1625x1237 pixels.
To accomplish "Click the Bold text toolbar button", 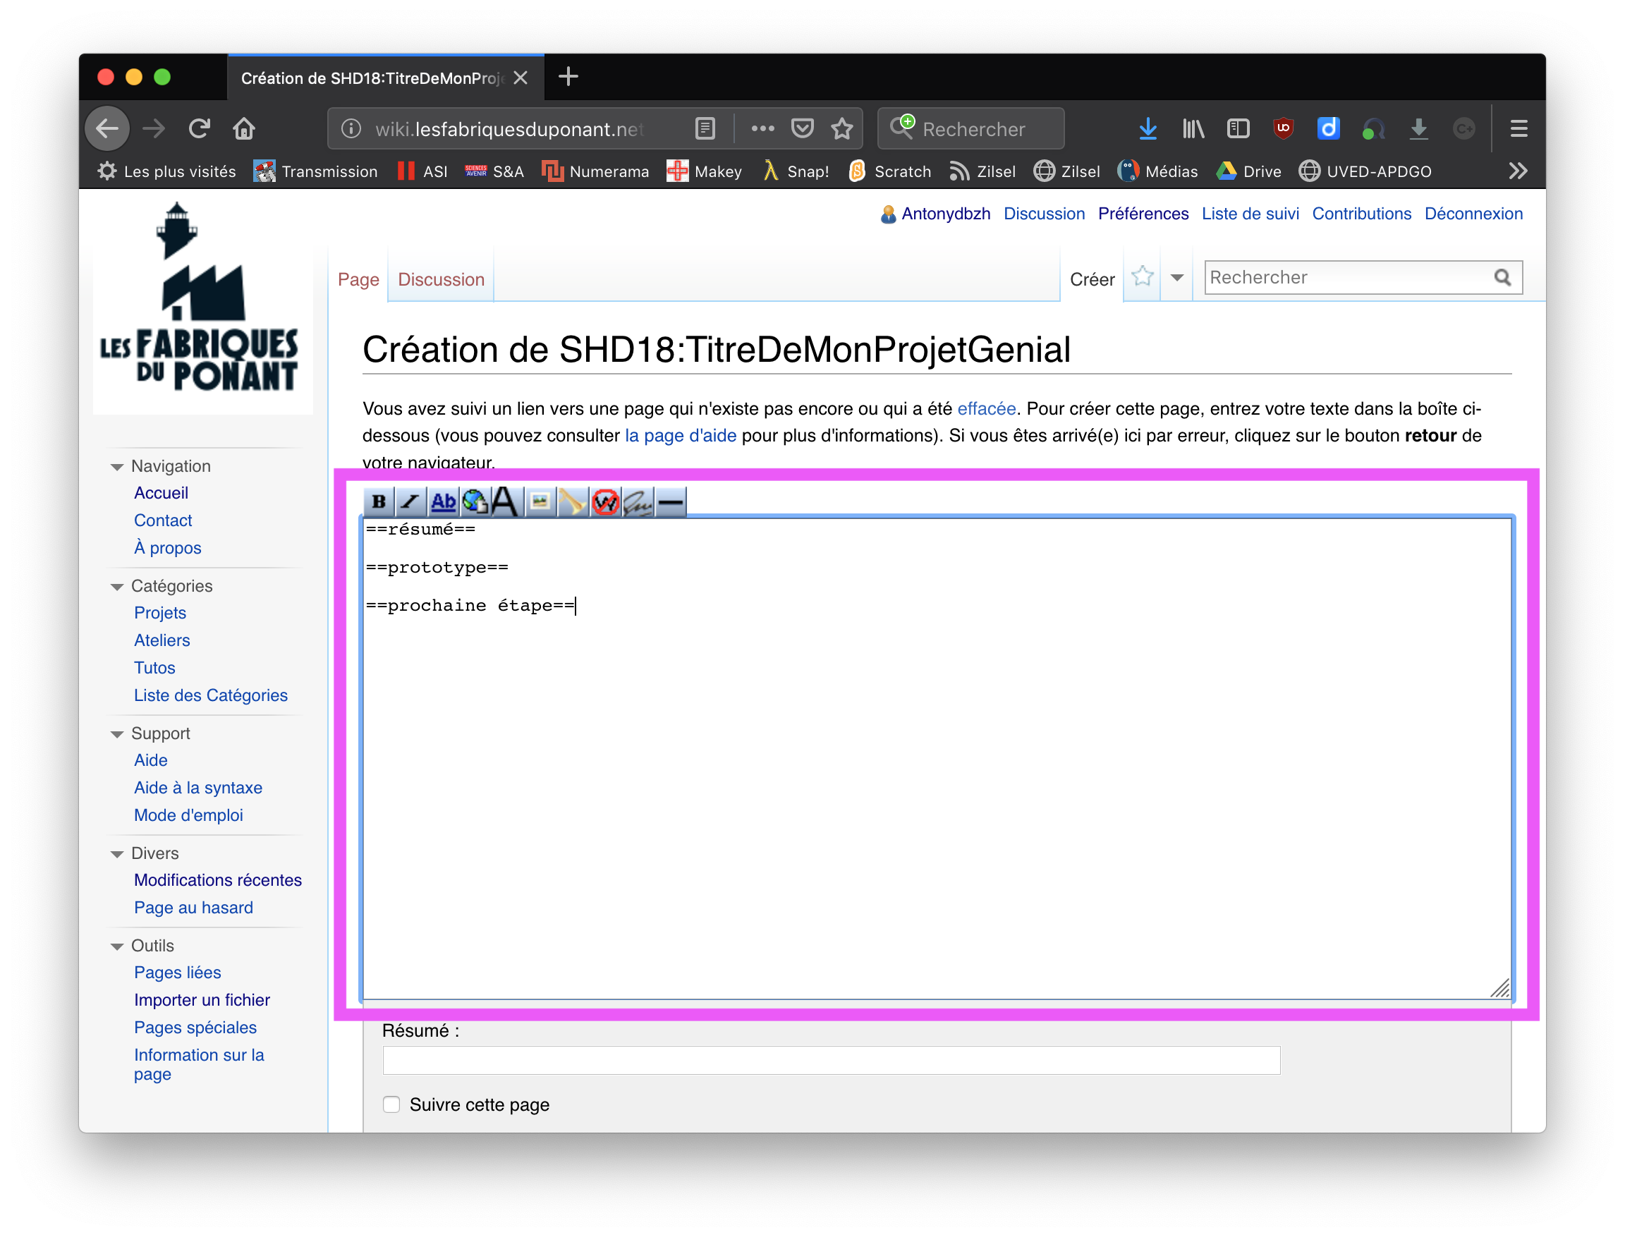I will click(379, 502).
